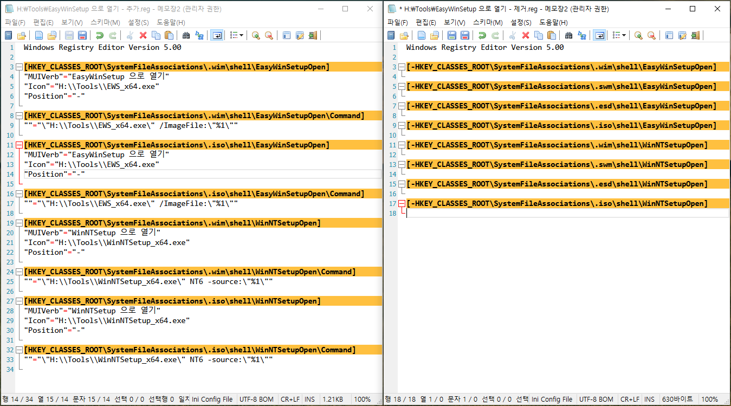The image size is (731, 406).
Task: Click CR+LF line ending in left status bar
Action: pos(290,399)
